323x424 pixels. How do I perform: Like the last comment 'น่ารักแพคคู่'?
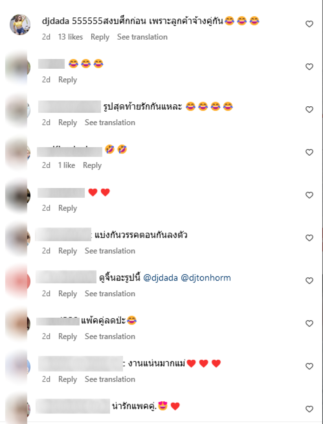point(309,409)
